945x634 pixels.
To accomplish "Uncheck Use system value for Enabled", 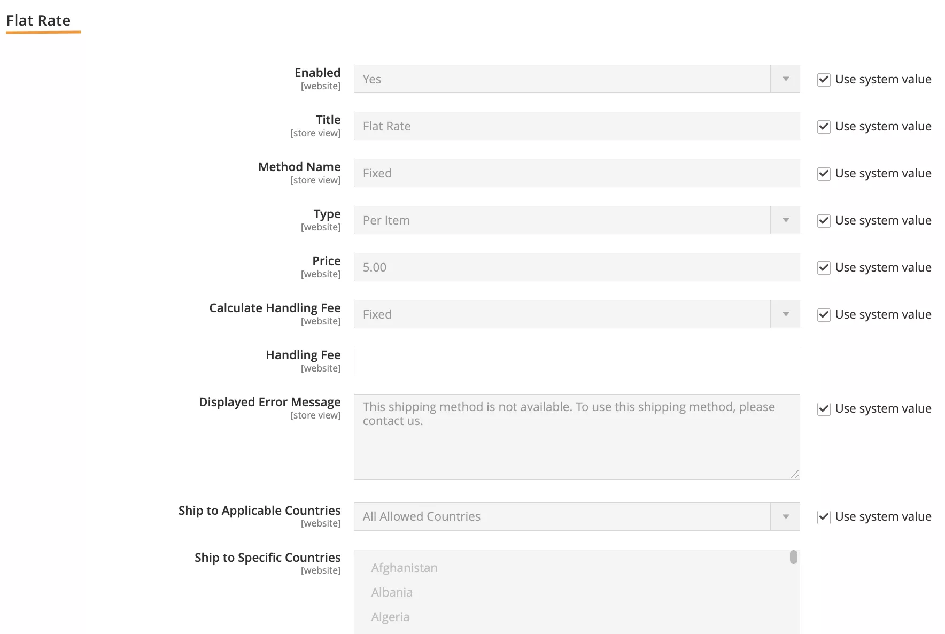I will tap(824, 80).
